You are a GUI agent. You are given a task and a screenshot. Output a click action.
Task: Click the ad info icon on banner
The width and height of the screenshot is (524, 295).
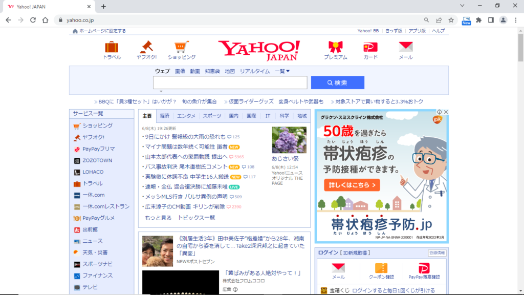(440, 112)
